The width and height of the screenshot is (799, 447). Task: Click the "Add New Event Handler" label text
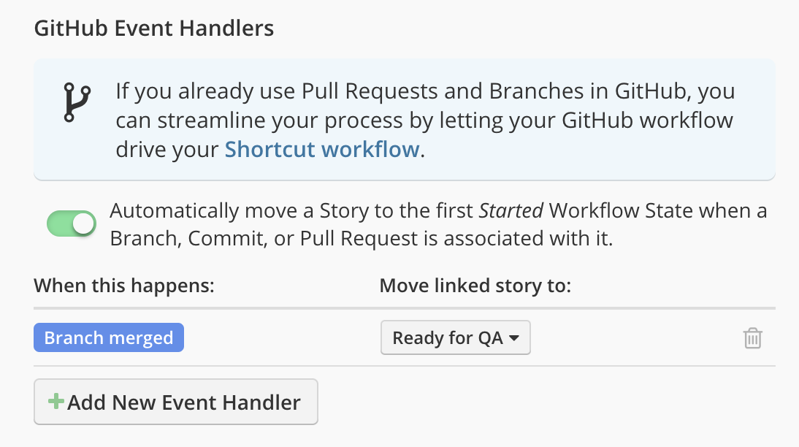(x=184, y=402)
